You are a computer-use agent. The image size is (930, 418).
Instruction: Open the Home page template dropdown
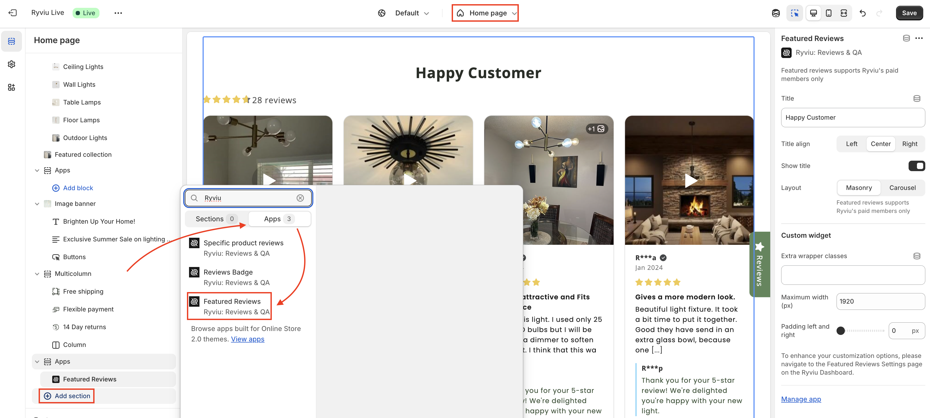click(x=485, y=13)
